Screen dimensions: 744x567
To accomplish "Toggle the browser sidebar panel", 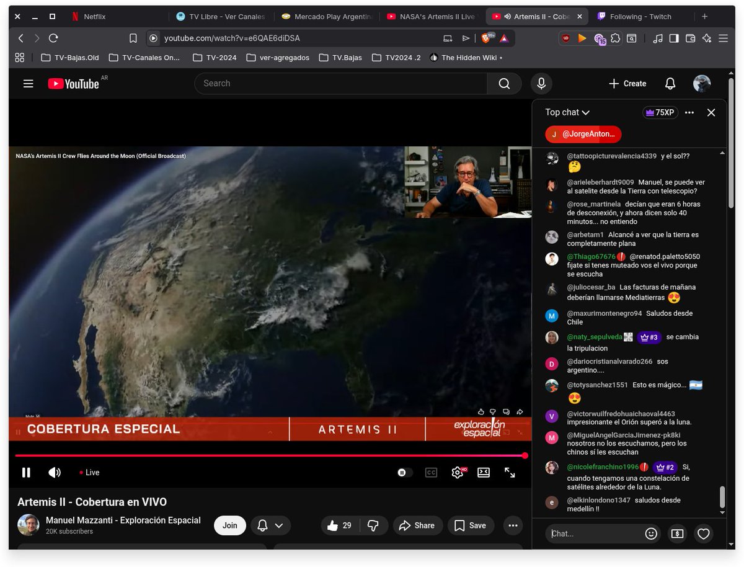I will (x=674, y=38).
